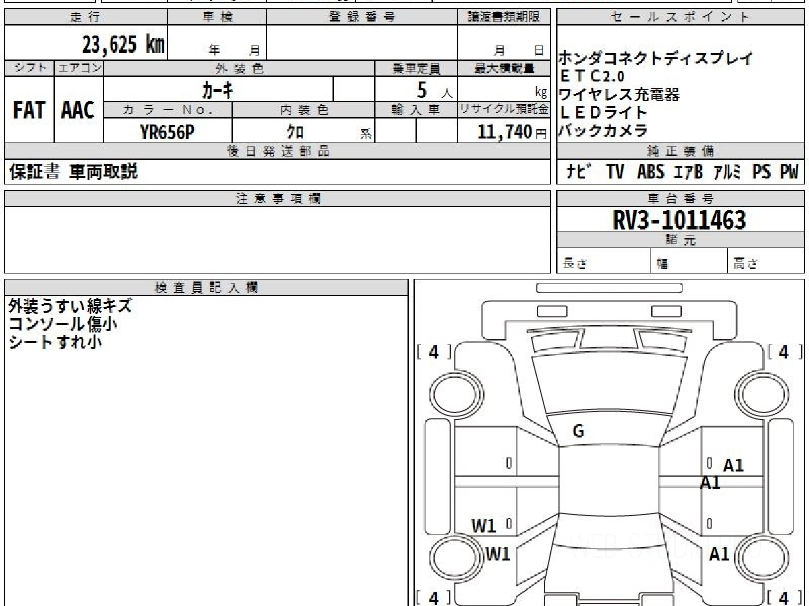Select the セールスポイント header
Viewport: 809px width, 606px height.
680,18
